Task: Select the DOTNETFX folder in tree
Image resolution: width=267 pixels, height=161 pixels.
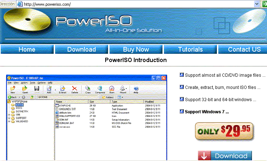Action: (x=22, y=112)
